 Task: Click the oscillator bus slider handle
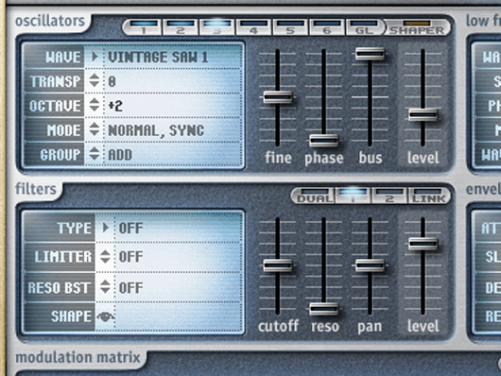pyautogui.click(x=370, y=53)
